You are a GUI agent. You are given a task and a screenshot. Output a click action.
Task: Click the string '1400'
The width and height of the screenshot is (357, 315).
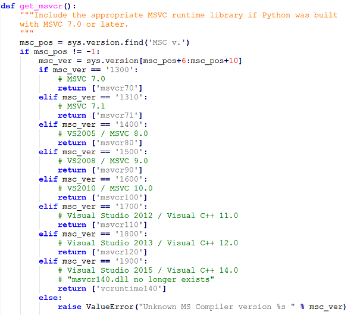[129, 124]
